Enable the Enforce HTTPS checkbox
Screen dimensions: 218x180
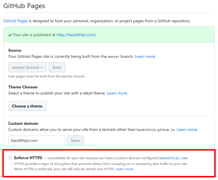(x=10, y=158)
